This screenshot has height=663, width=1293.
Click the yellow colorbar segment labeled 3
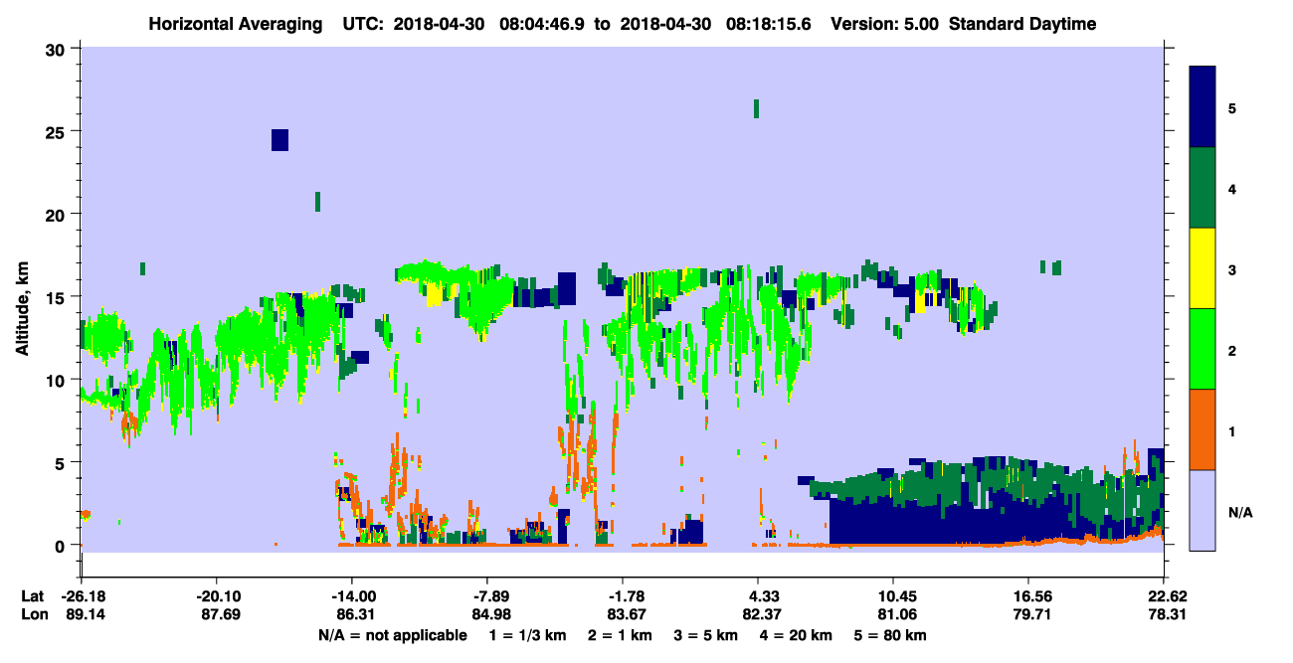click(x=1202, y=268)
